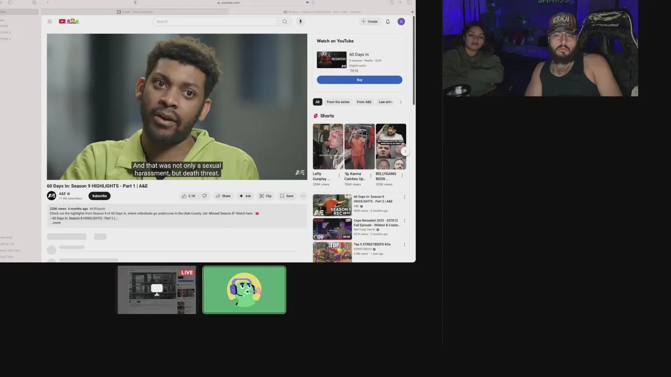Open the browser share icon
Image resolution: width=671 pixels, height=377 pixels.
point(392,3)
